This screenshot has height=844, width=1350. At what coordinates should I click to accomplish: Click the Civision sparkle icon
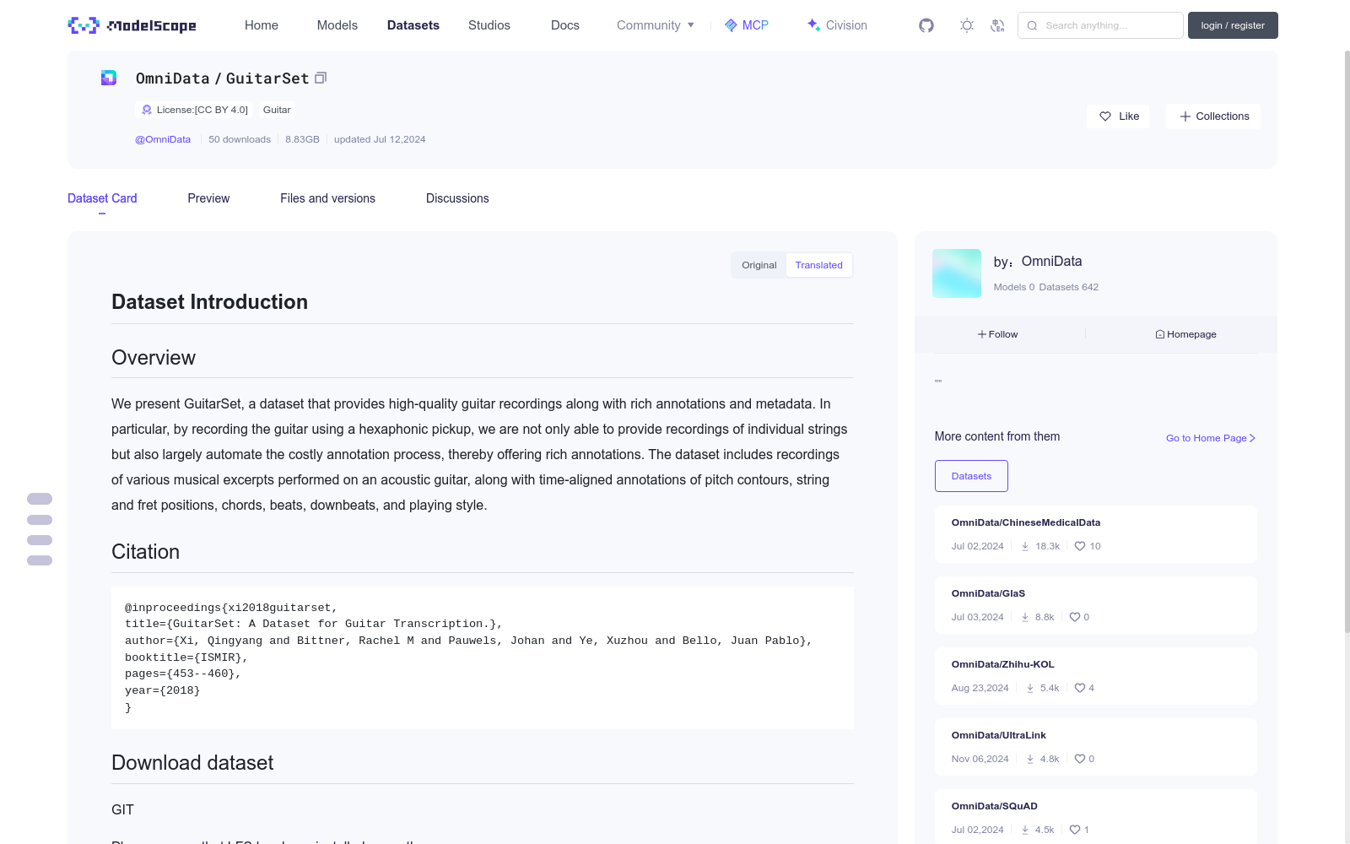click(813, 24)
